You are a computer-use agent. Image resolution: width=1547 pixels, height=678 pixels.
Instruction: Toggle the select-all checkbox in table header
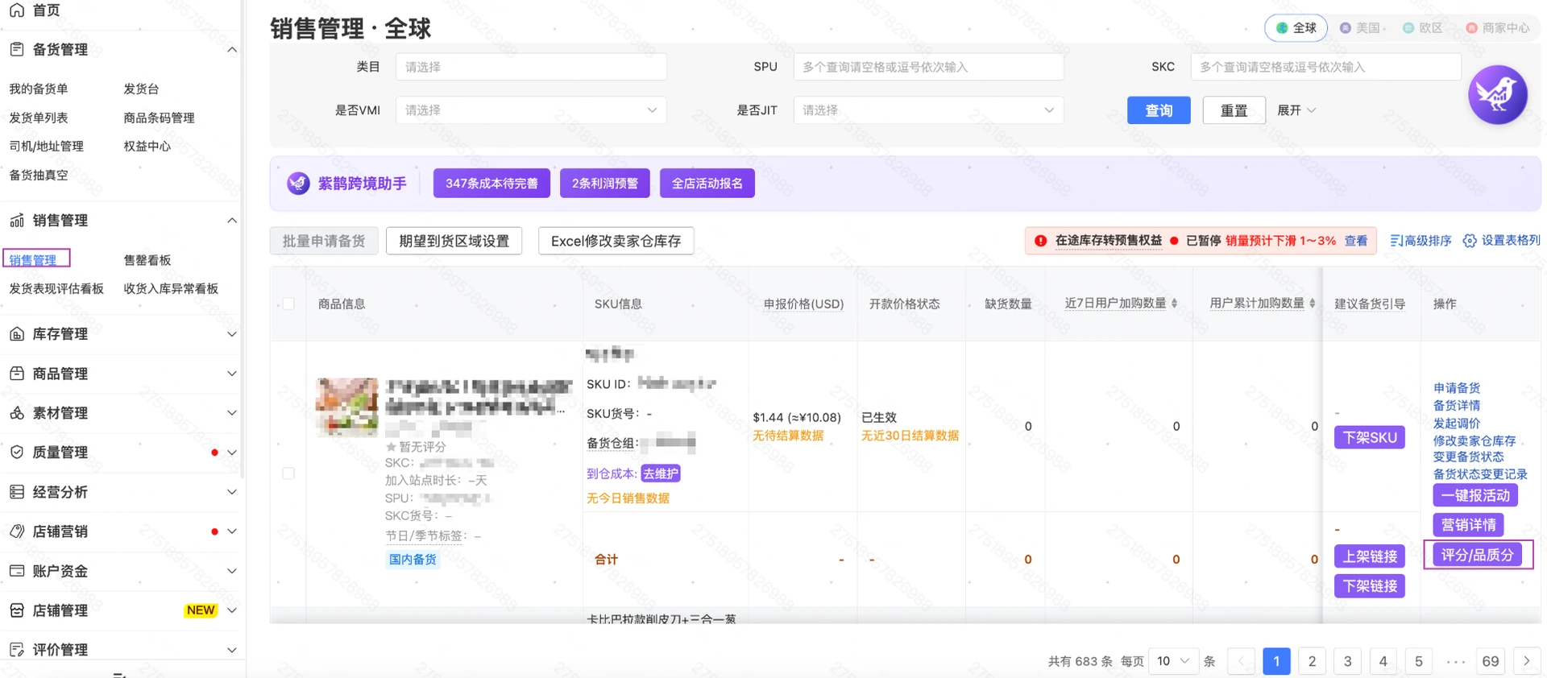pyautogui.click(x=288, y=304)
